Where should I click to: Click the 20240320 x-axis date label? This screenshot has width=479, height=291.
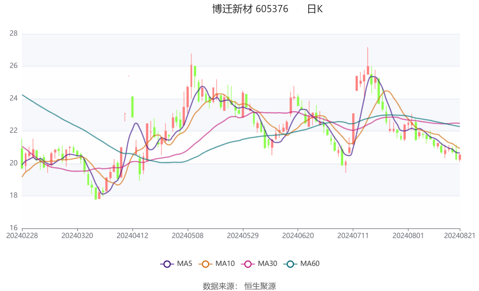77,236
